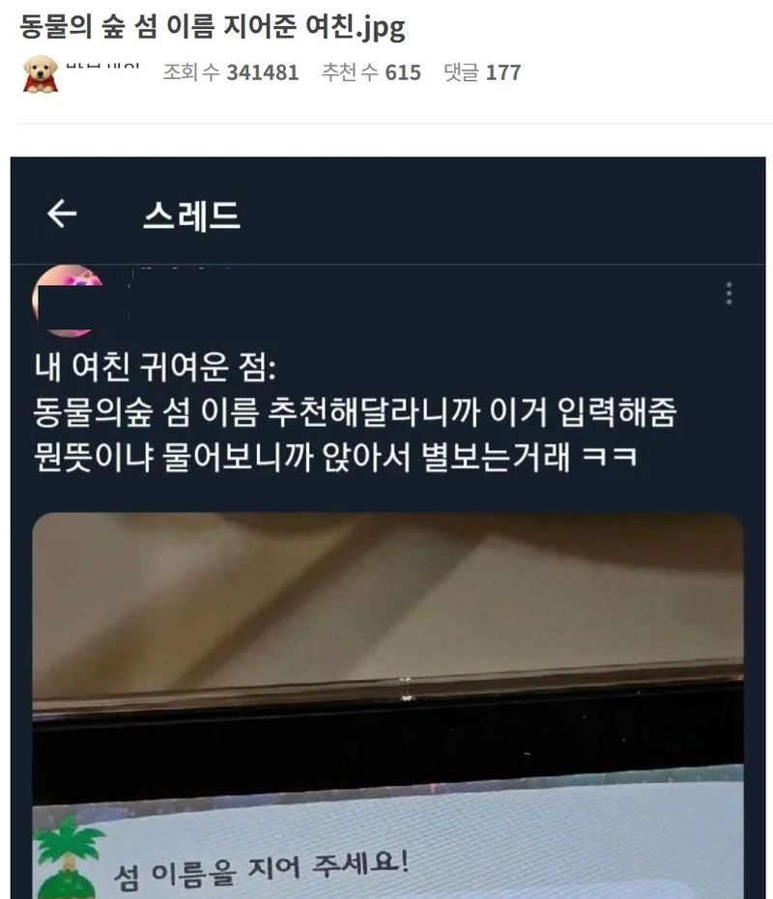The width and height of the screenshot is (773, 899).
Task: Jump to comments via 댓글 177
Action: [482, 72]
